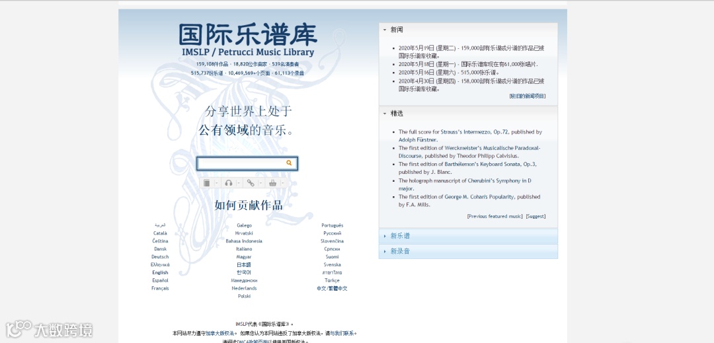714x343 pixels.
Task: Open the 18,820位作曲家 composers link
Action: click(251, 64)
